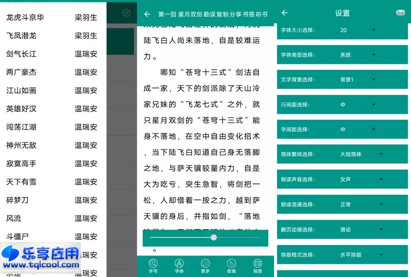Viewport: 411px width, 277px height.
Task: Select the 字体 font tool
Action: click(x=179, y=265)
